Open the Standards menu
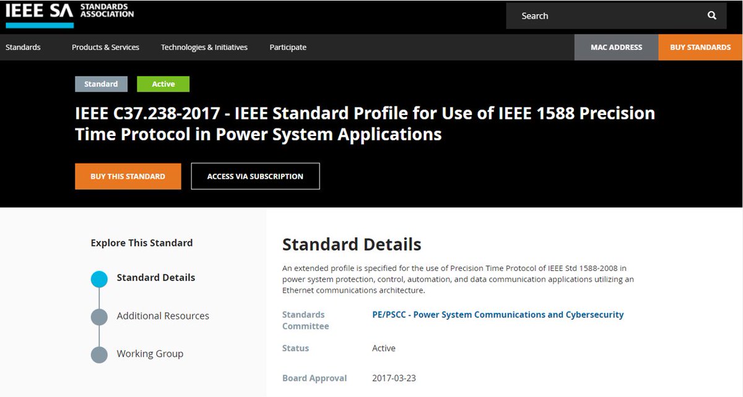The height and width of the screenshot is (397, 743). (x=23, y=47)
